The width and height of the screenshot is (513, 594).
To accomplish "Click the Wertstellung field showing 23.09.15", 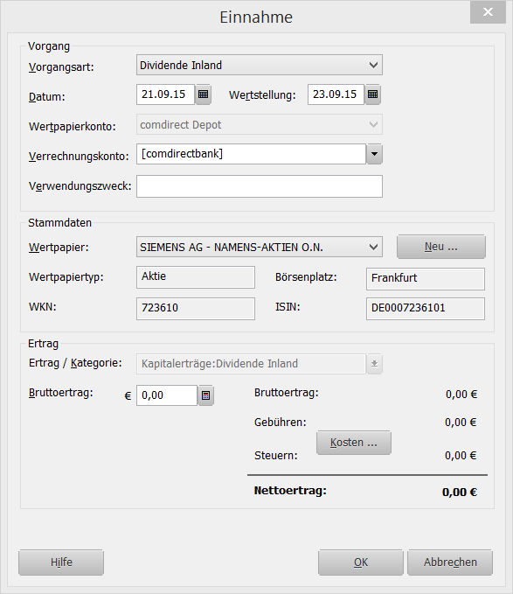I will (336, 94).
